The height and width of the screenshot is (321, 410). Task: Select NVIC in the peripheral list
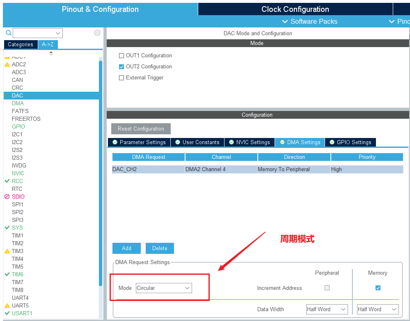click(x=18, y=173)
